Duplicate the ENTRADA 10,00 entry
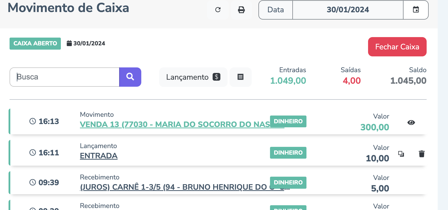 tap(401, 154)
